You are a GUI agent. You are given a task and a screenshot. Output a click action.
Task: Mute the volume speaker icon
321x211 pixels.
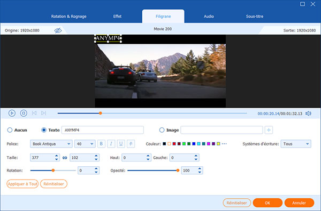coord(308,113)
